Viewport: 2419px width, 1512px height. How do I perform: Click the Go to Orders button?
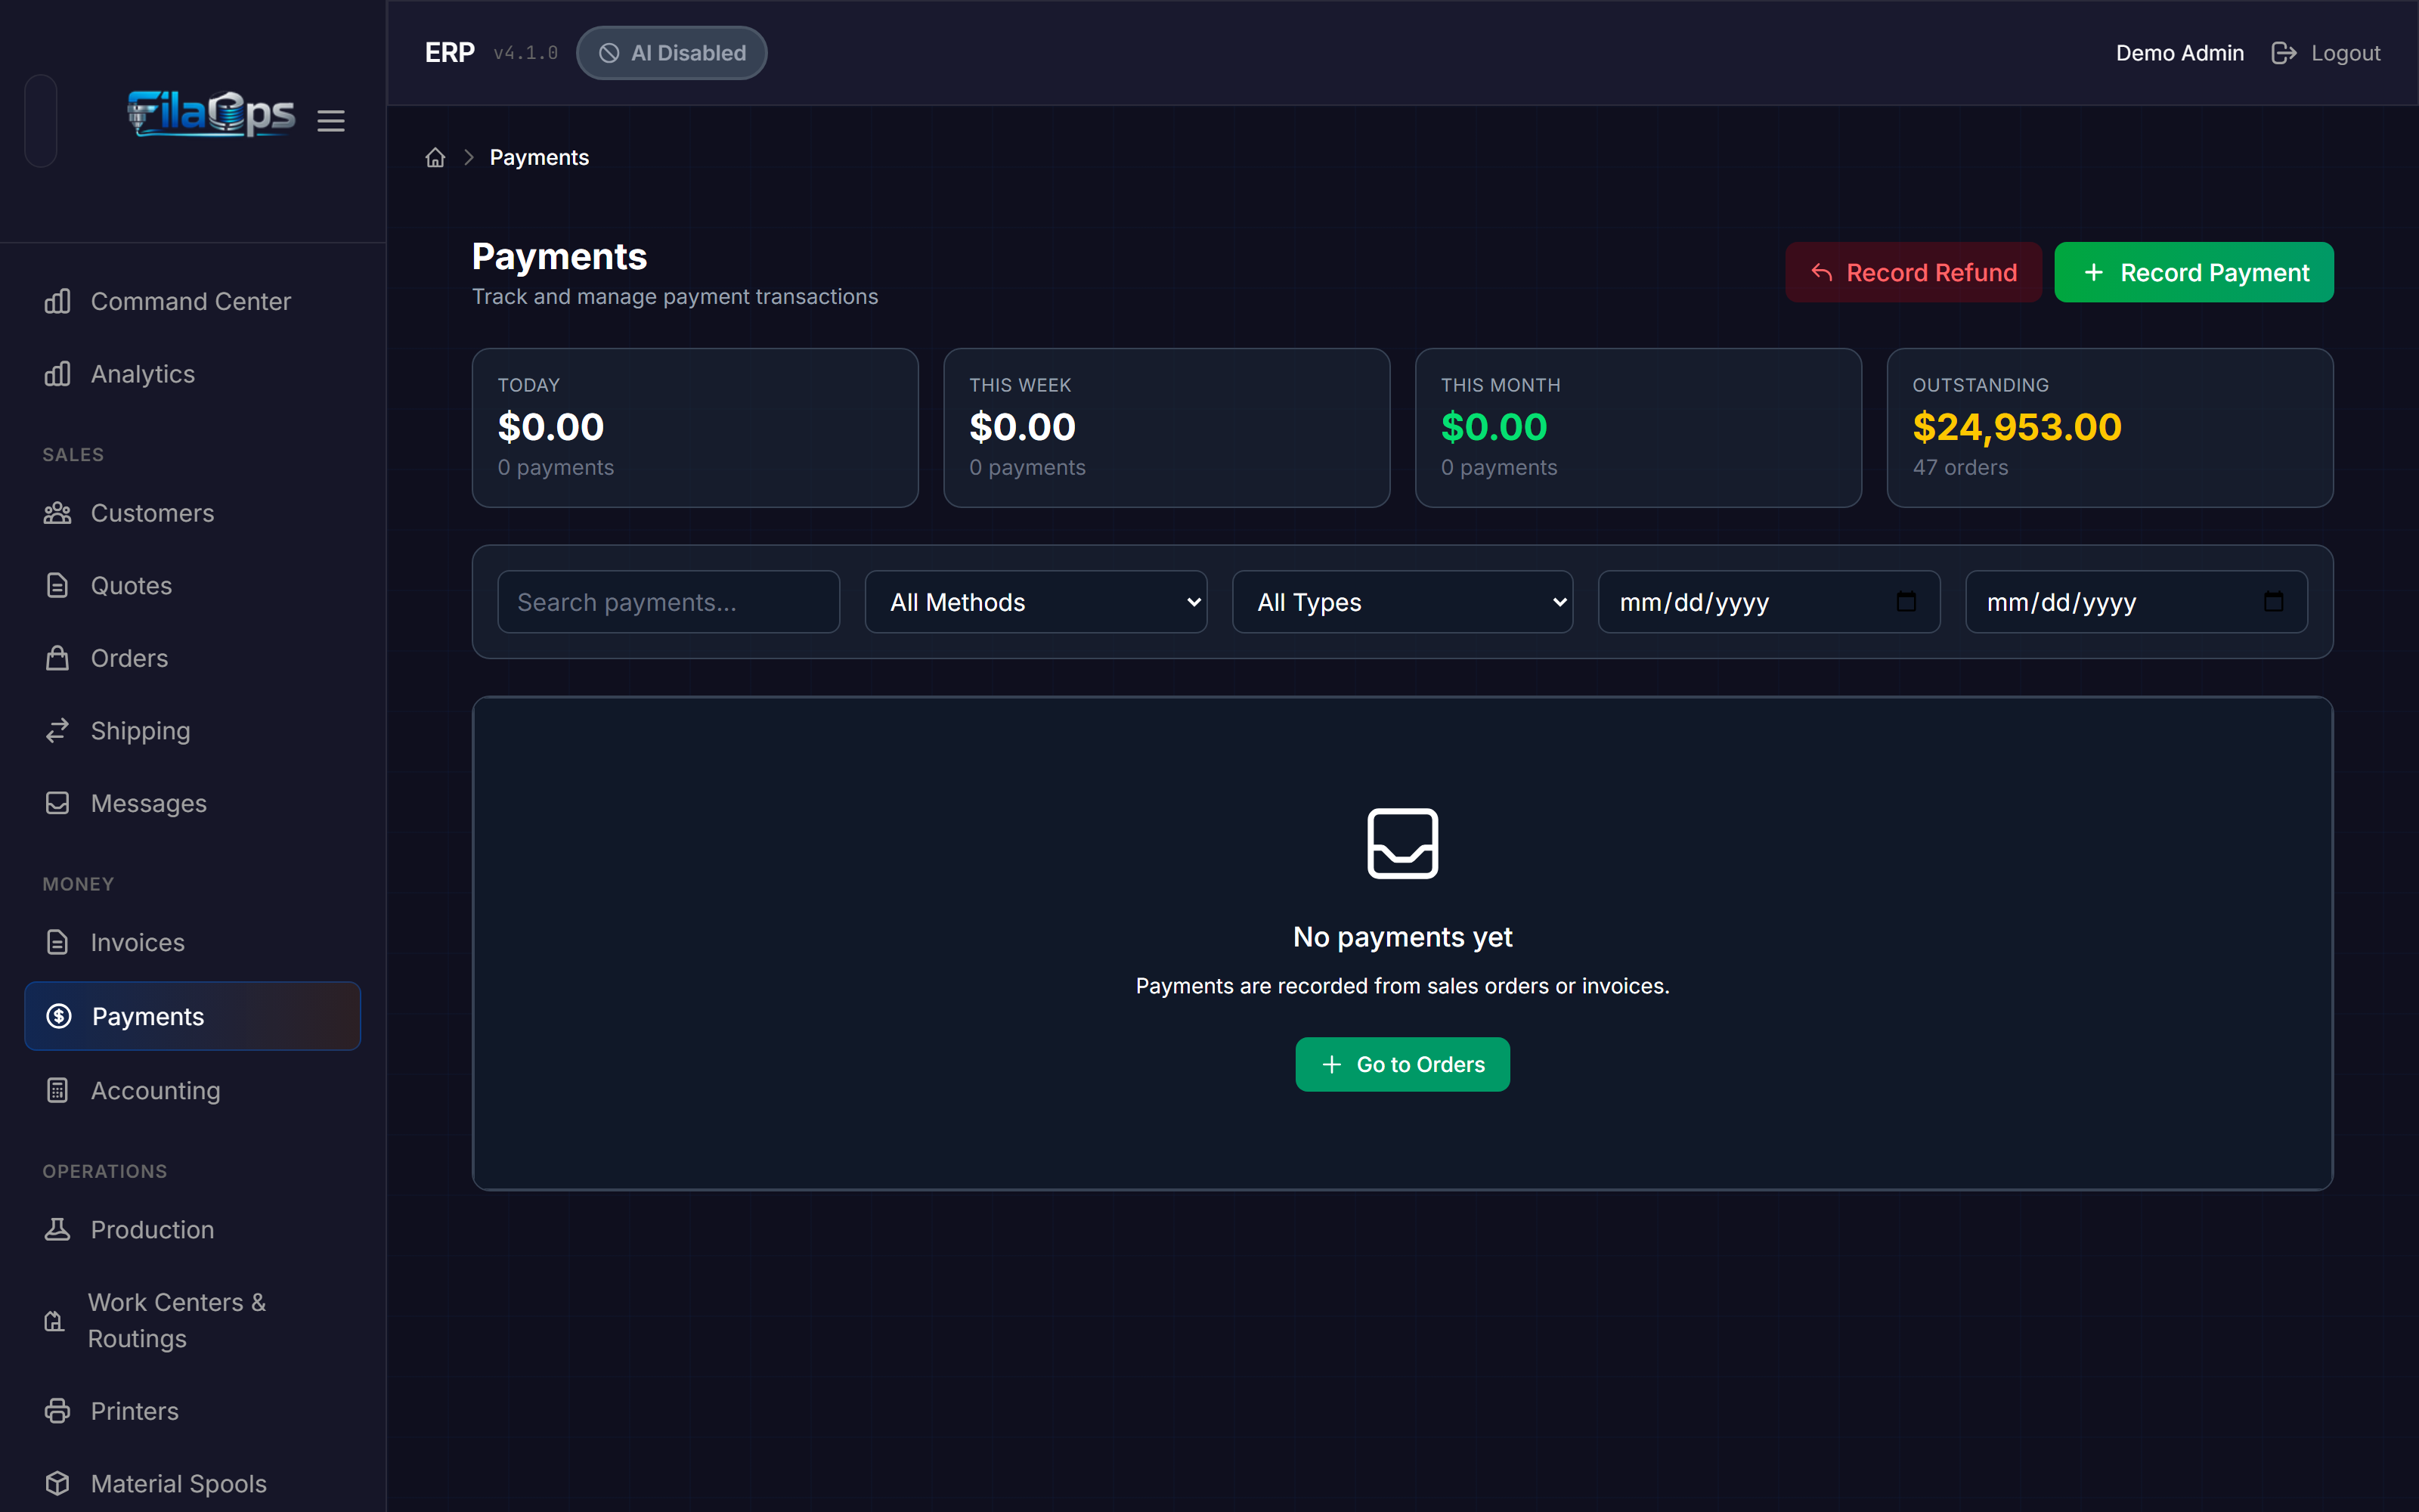point(1402,1064)
